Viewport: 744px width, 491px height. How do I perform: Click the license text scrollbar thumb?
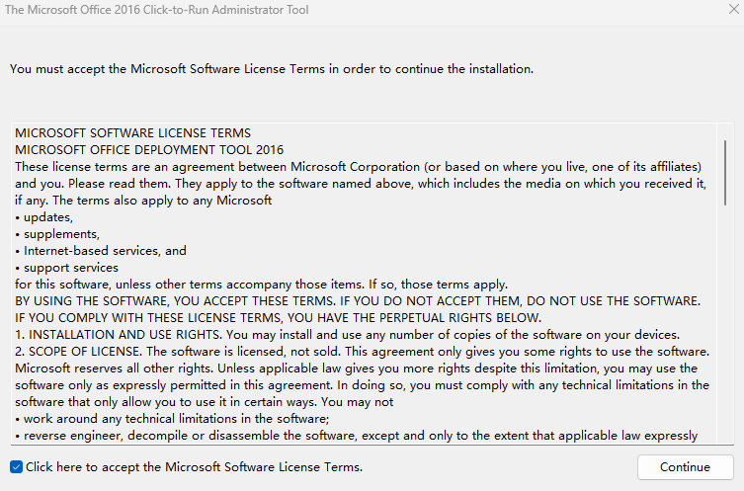(x=725, y=173)
